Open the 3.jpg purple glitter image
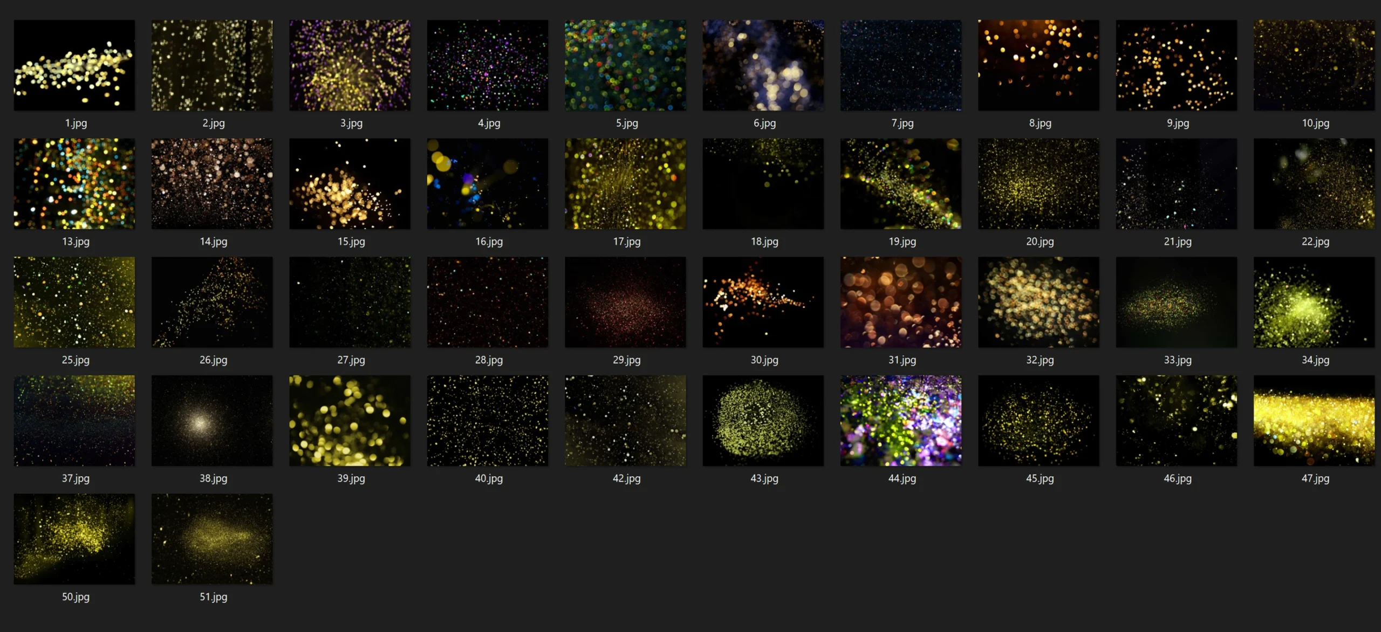 [x=350, y=65]
